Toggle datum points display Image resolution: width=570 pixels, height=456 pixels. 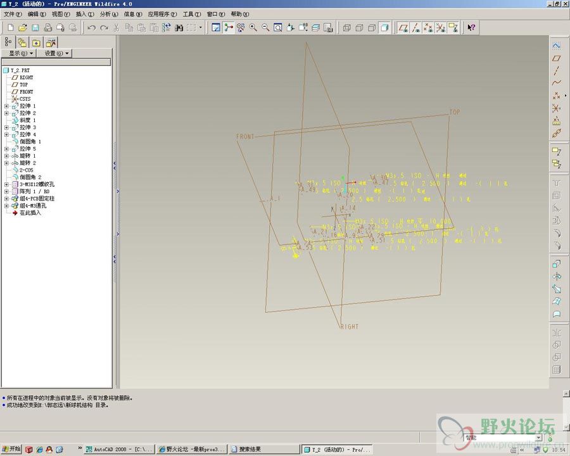[x=428, y=28]
